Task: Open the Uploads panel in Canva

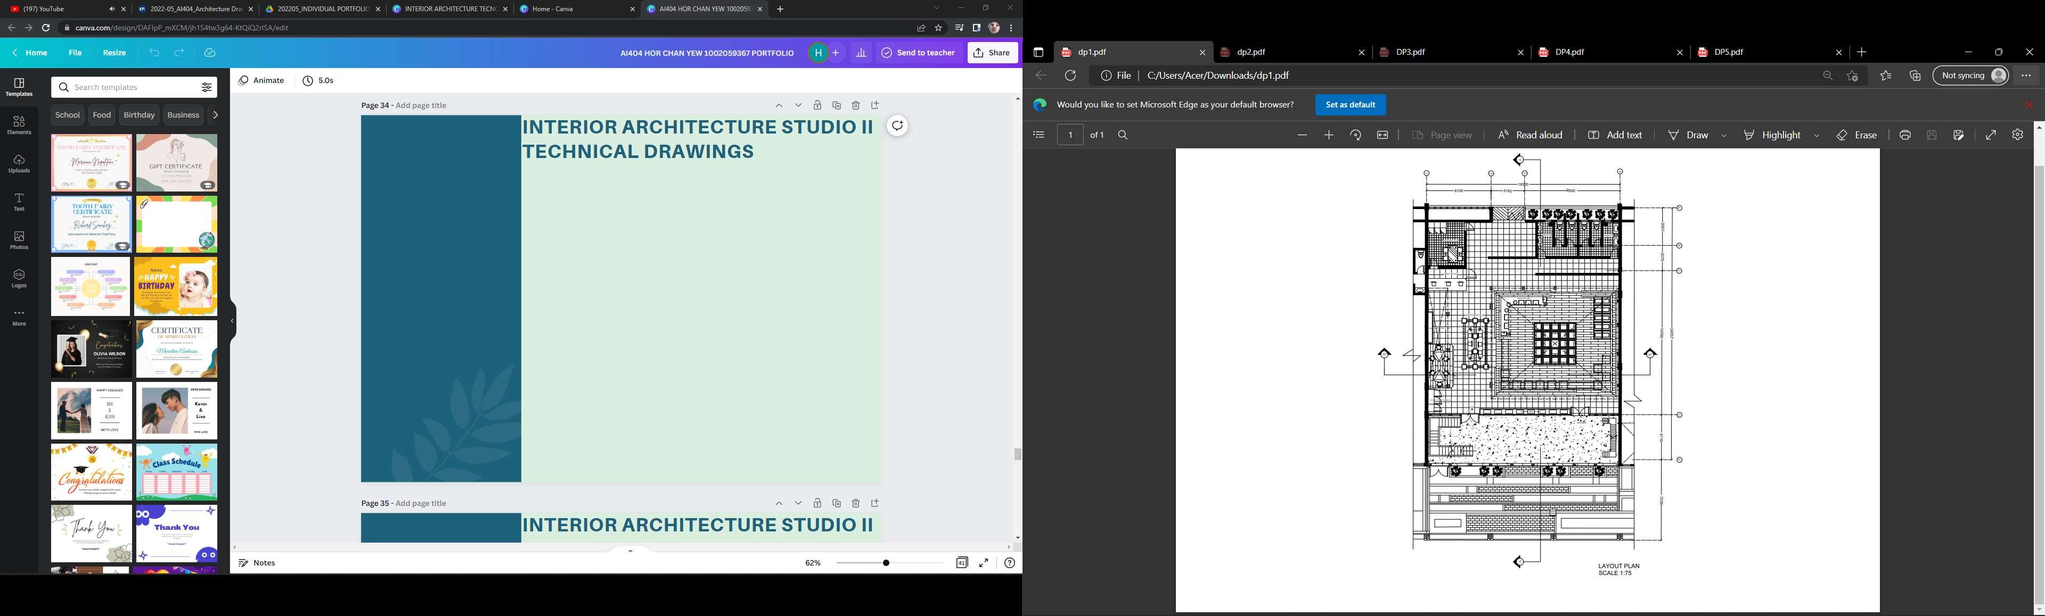Action: 19,163
